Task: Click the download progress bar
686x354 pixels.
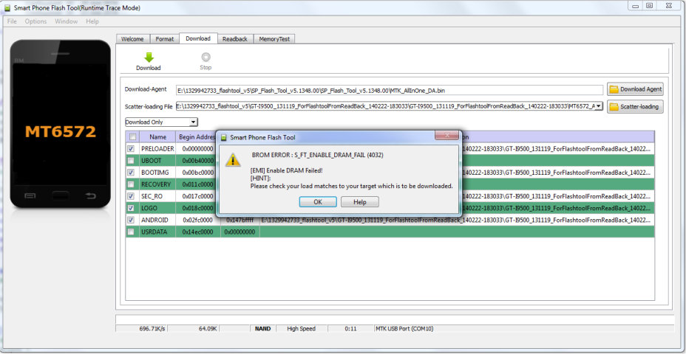Action: click(395, 319)
